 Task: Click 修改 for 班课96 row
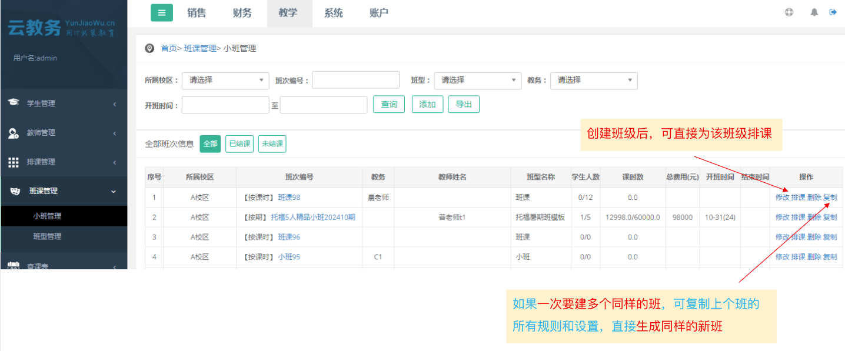click(x=782, y=237)
